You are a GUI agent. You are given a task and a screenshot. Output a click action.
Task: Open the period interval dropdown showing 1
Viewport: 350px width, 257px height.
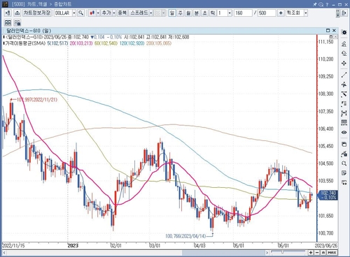pos(230,13)
